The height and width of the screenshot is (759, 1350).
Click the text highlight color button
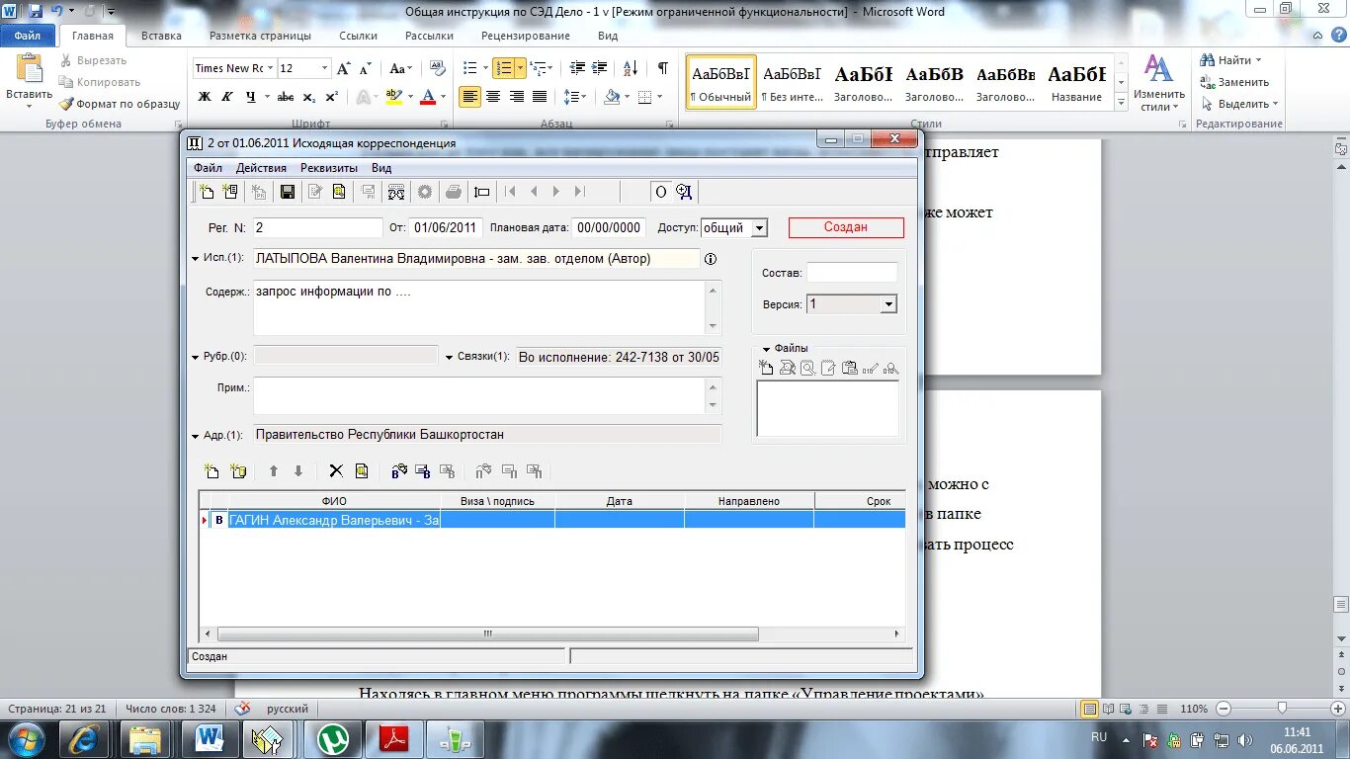click(394, 97)
